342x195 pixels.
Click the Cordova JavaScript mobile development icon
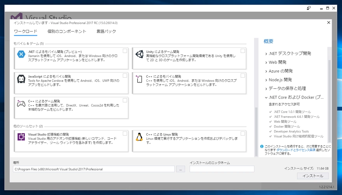click(x=21, y=79)
